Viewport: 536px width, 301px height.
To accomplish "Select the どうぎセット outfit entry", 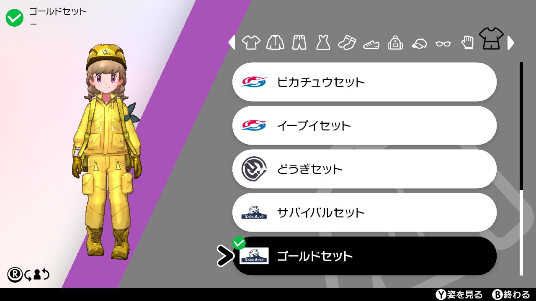I will tap(364, 169).
